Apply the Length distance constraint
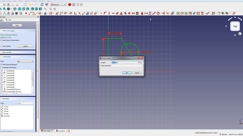The width and height of the screenshot is (243, 136). (154, 14)
